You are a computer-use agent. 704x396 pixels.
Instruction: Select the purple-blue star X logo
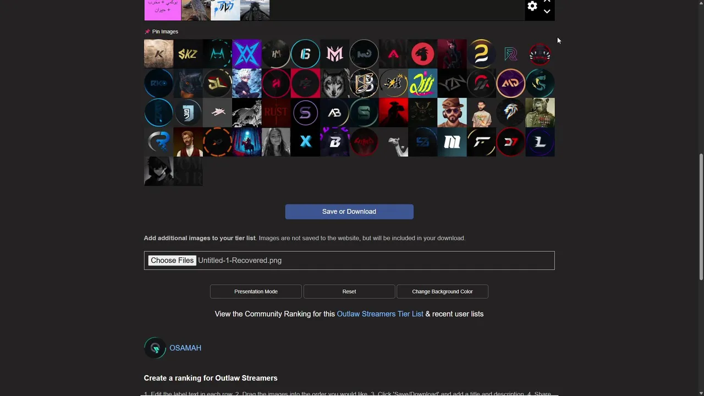click(246, 54)
